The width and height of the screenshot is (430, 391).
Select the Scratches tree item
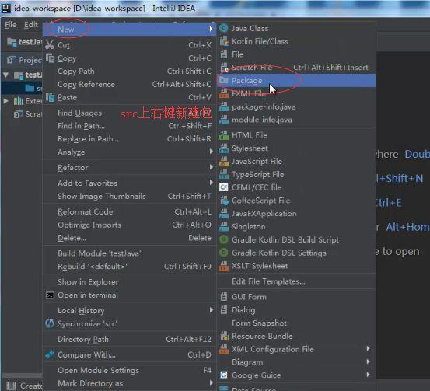(28, 113)
